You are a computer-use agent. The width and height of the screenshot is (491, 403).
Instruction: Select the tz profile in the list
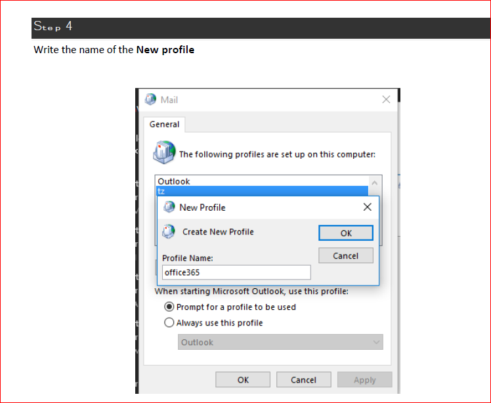coord(262,191)
